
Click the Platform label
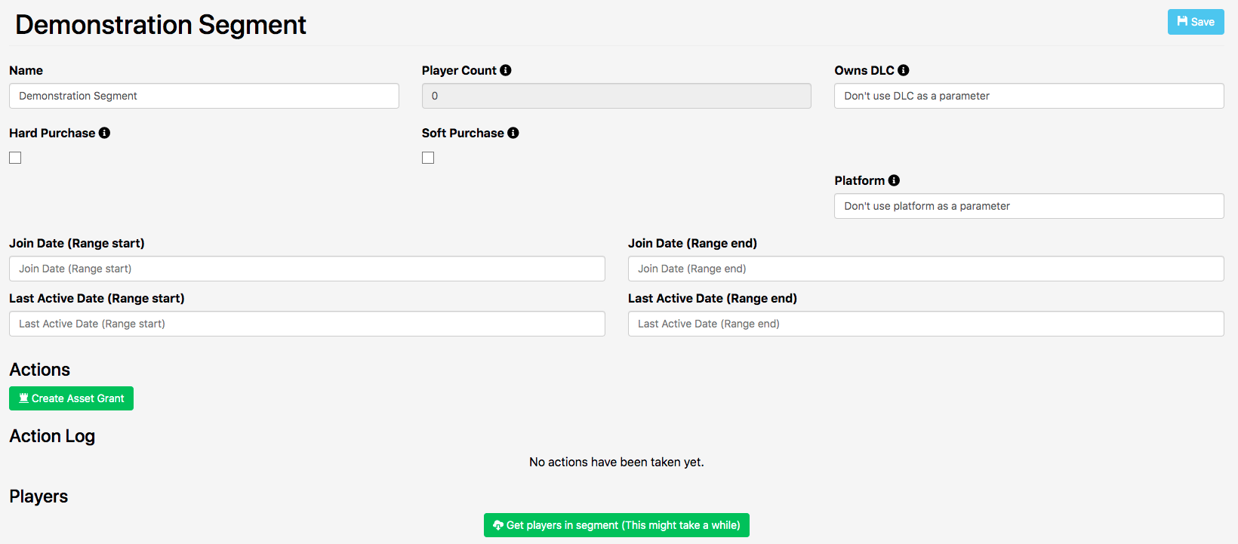pos(860,180)
